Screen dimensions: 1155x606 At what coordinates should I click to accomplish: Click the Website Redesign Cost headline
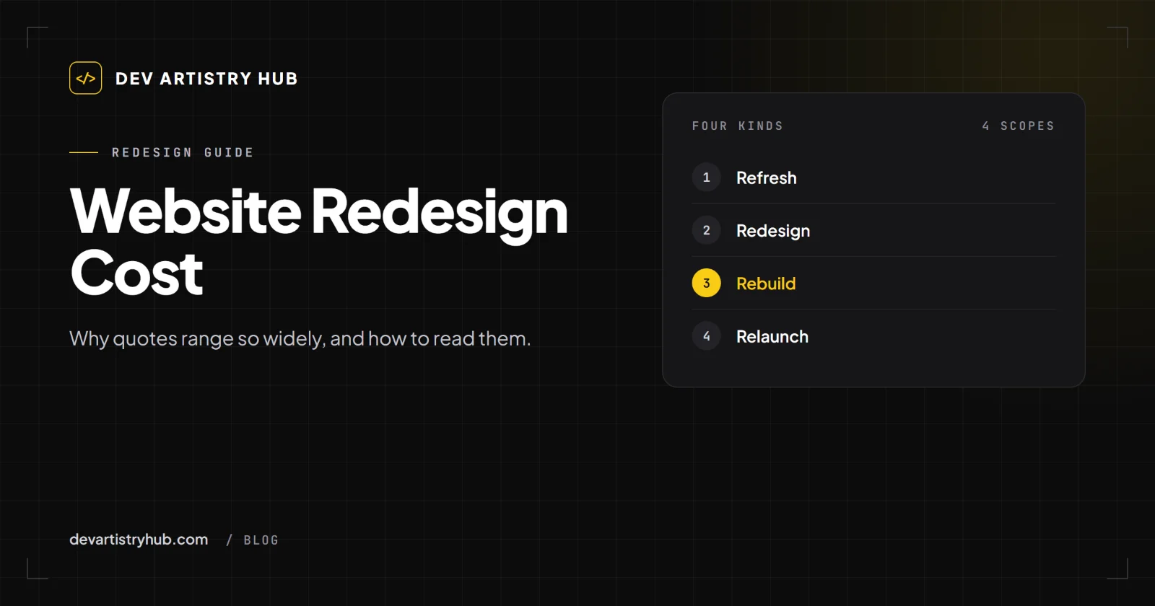pyautogui.click(x=318, y=241)
